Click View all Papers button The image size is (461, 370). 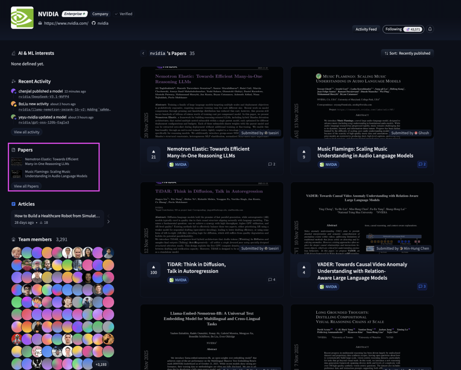[26, 186]
